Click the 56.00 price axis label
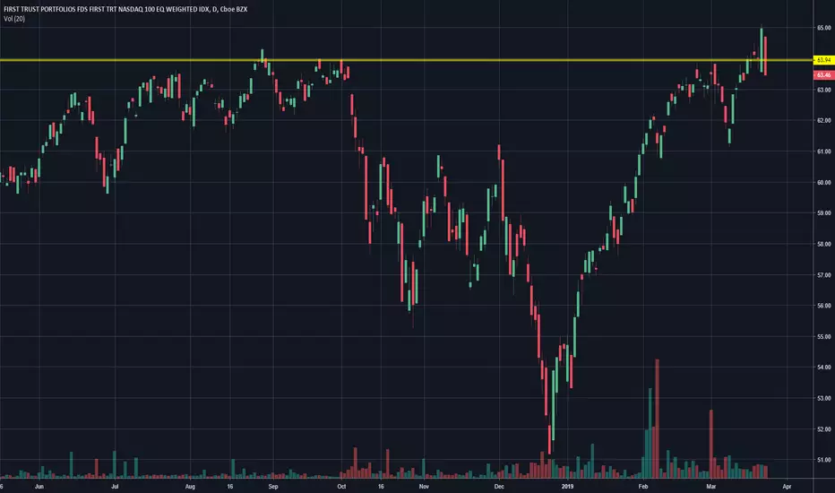 (x=824, y=306)
